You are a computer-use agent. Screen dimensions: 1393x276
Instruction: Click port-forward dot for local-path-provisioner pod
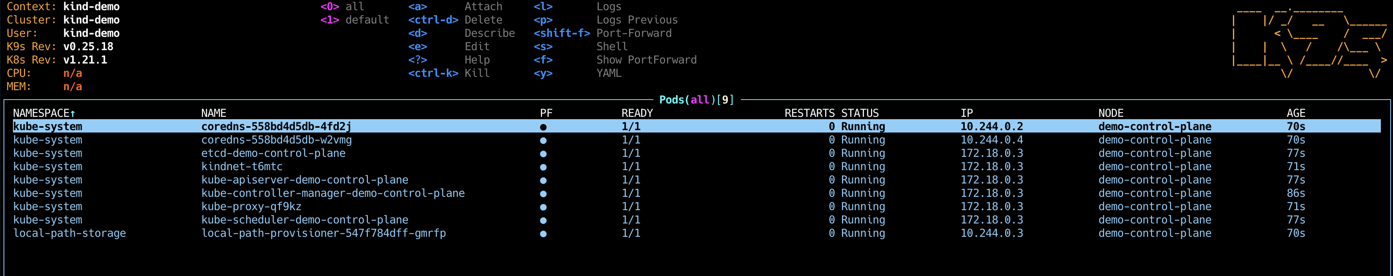pos(543,234)
